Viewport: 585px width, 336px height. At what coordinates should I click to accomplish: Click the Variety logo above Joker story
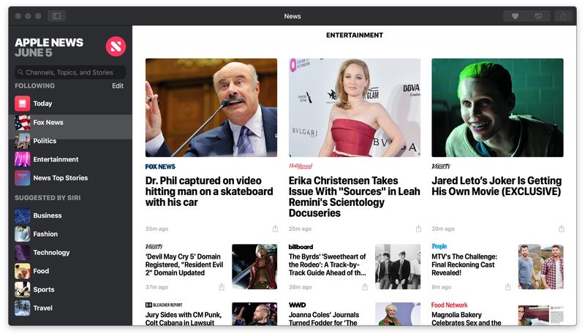click(441, 166)
